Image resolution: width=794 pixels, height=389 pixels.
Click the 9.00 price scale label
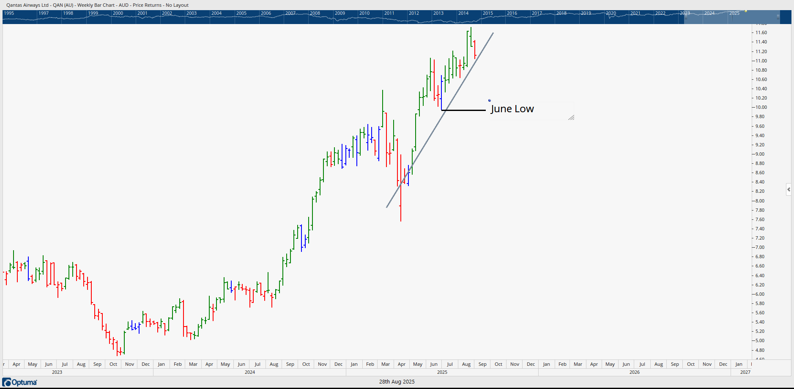(x=760, y=154)
